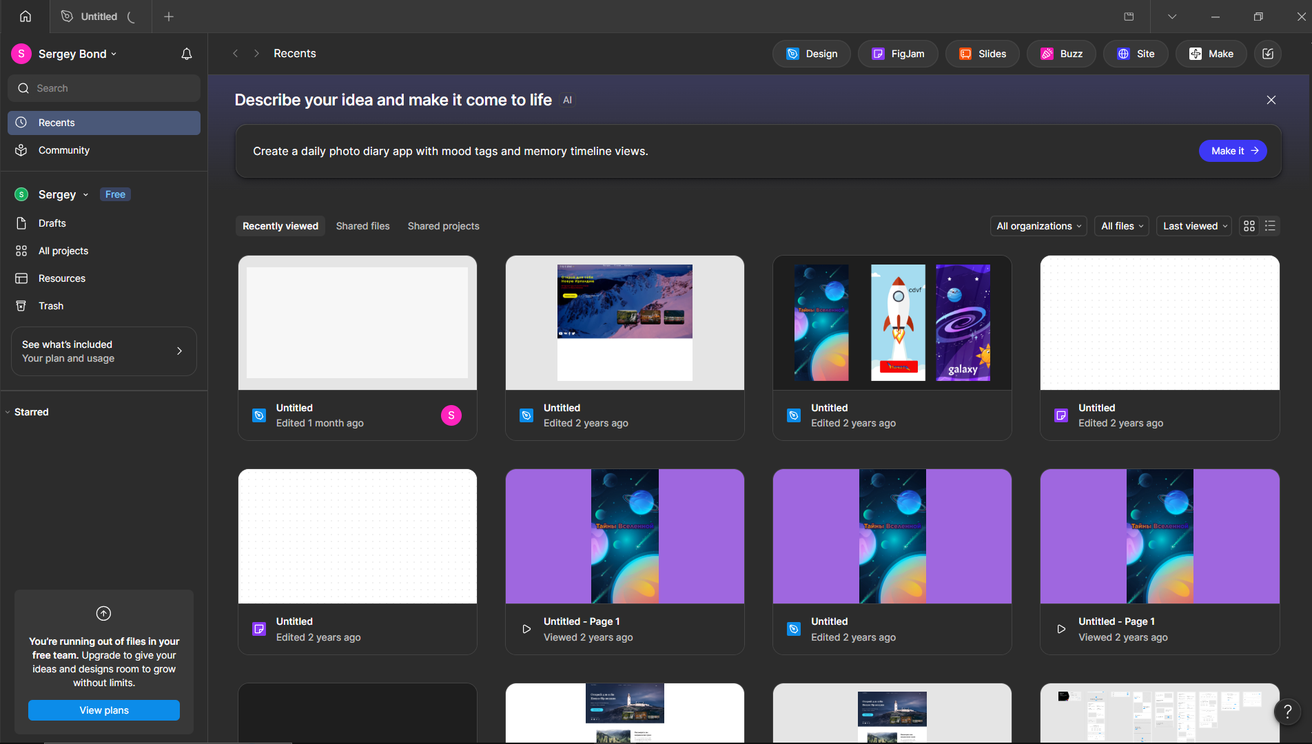Click the upgrade arrow circle icon
This screenshot has height=744, width=1312.
(103, 613)
